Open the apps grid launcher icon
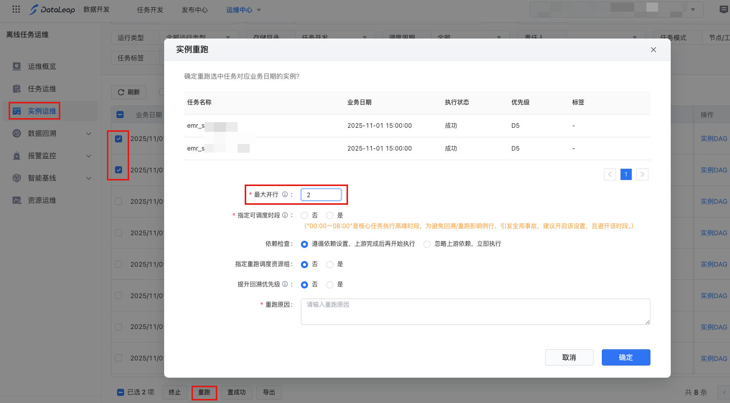The image size is (730, 403). coord(16,10)
